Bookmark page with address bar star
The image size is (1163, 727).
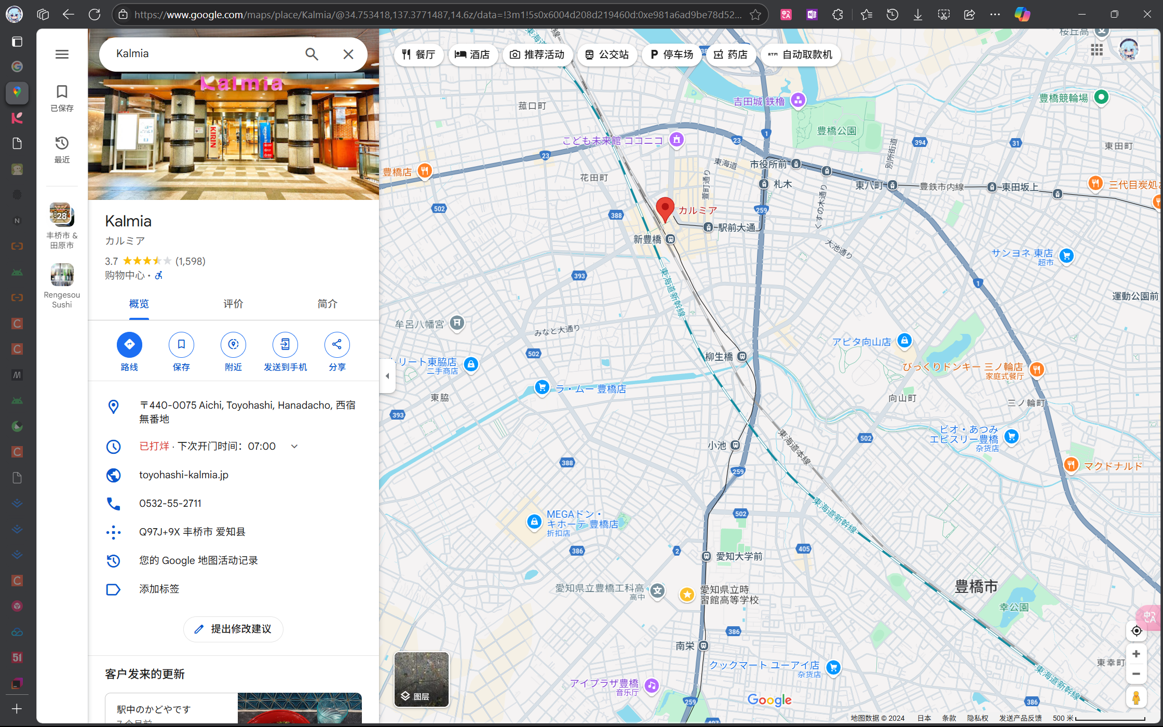755,15
